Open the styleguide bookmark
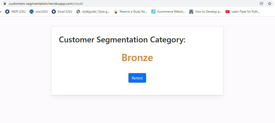The height and width of the screenshot is (123, 275). click(x=93, y=12)
